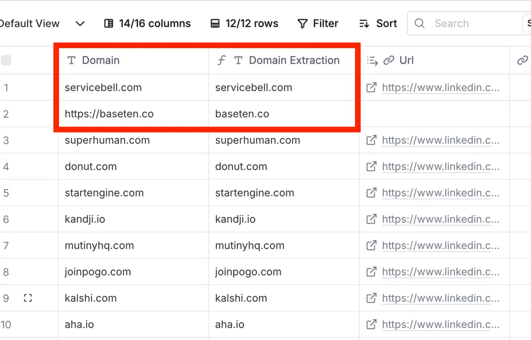Click external-link icon in kandji.io row
The image size is (531, 340).
[x=371, y=219]
